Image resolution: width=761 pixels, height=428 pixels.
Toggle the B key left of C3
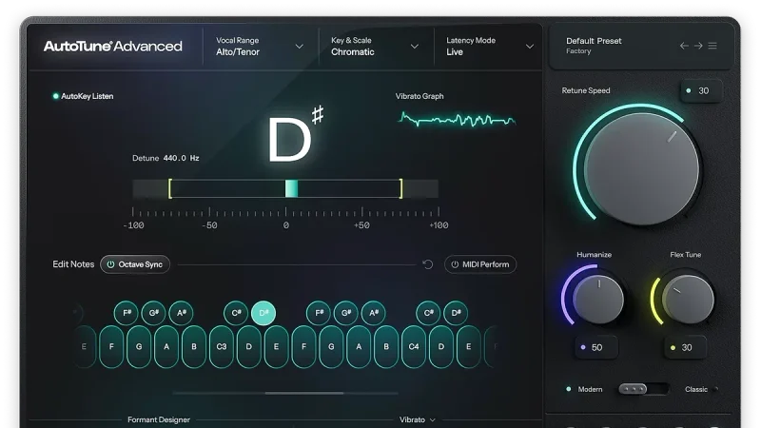coord(194,346)
